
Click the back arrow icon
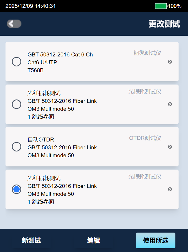click(14, 24)
